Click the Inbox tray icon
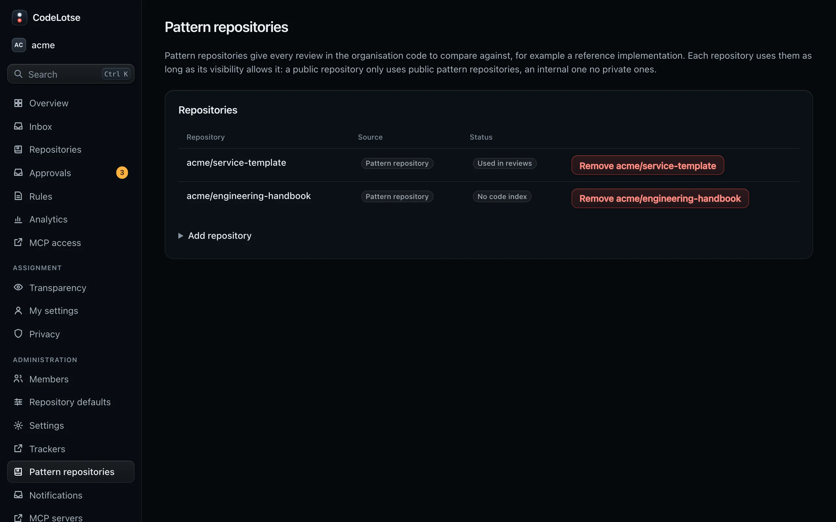 coord(18,126)
